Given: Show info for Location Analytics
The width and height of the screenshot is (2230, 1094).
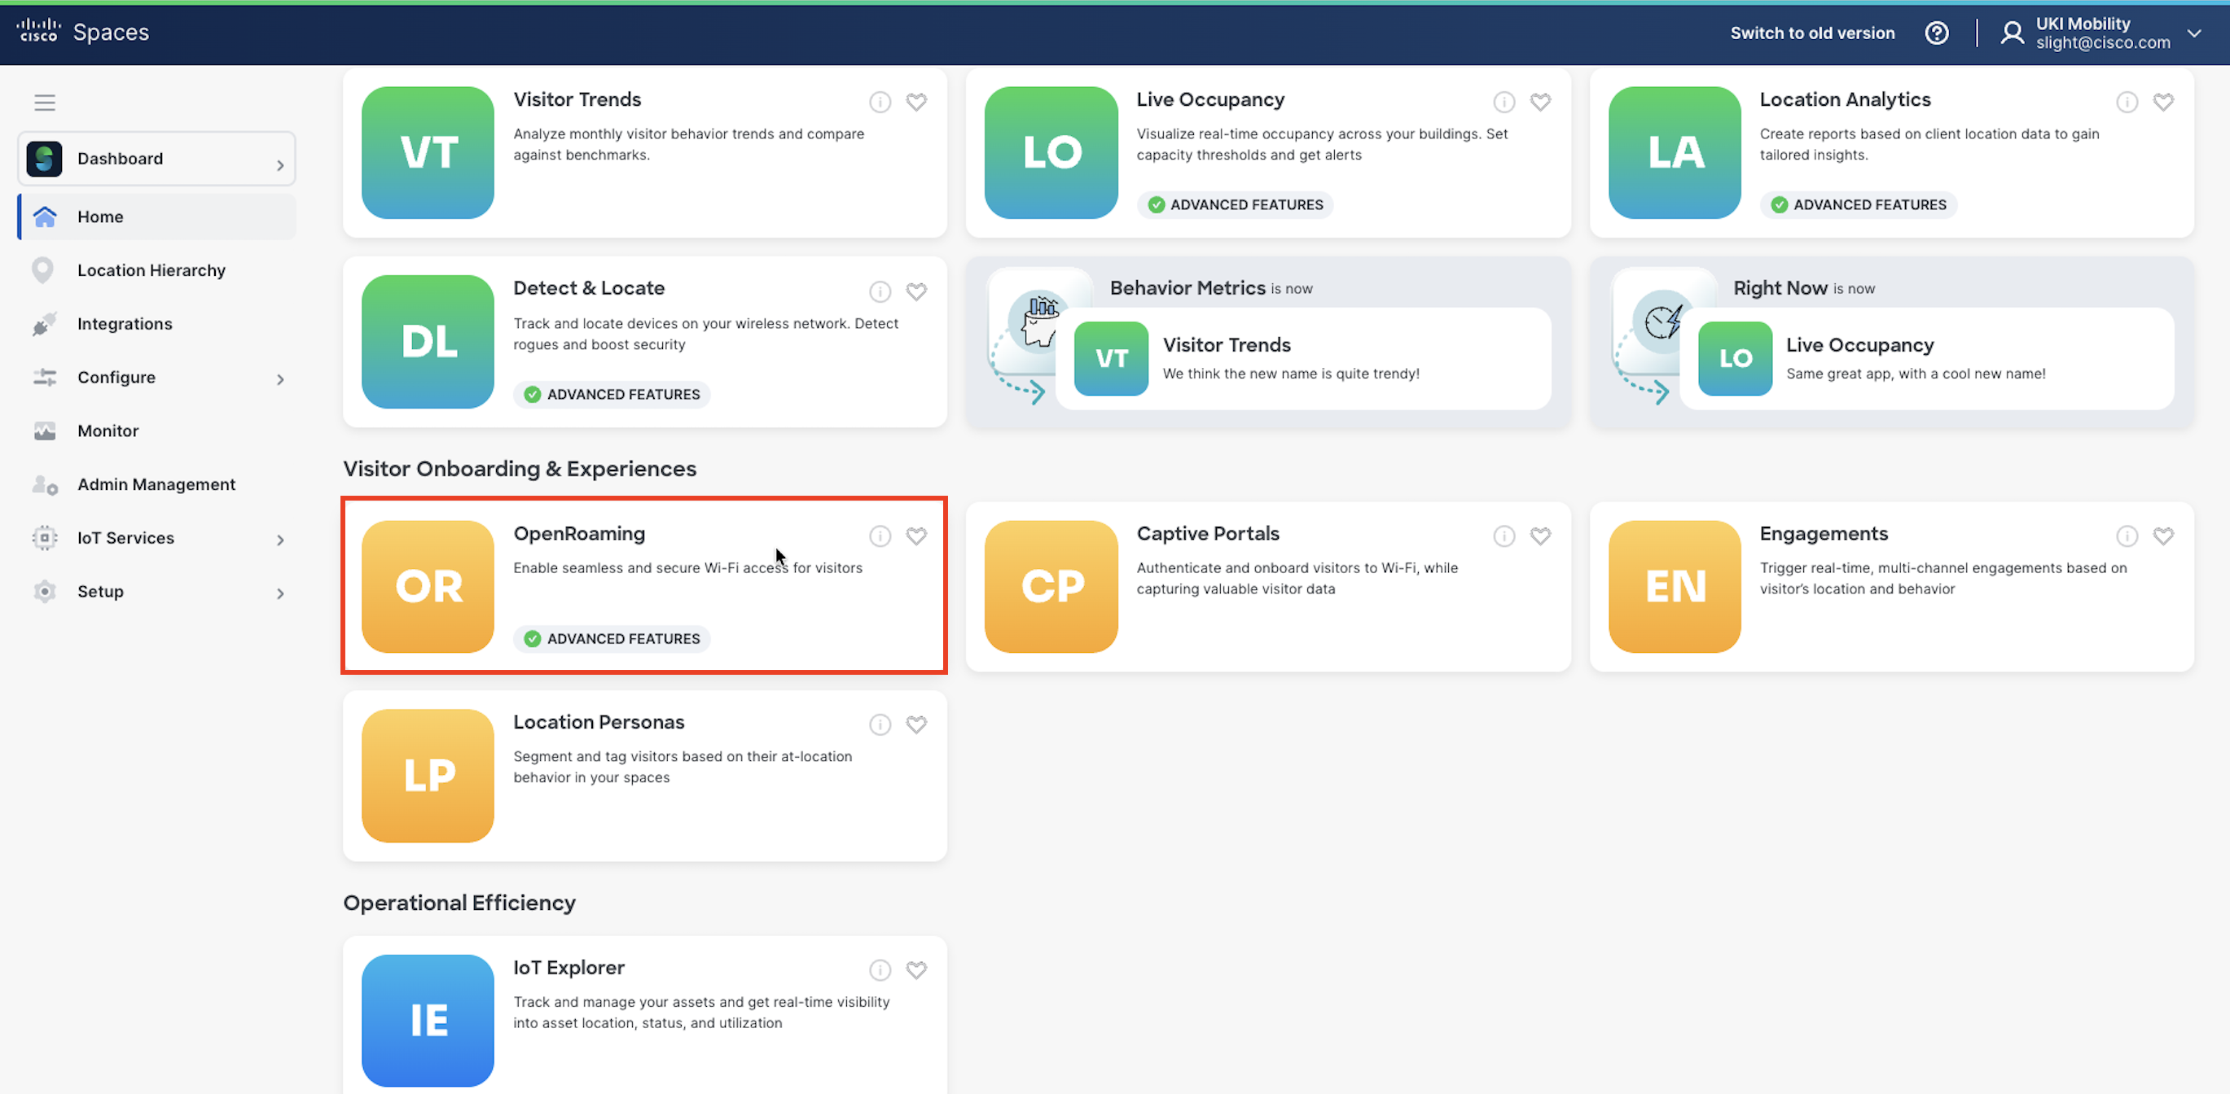Looking at the screenshot, I should [x=2127, y=102].
